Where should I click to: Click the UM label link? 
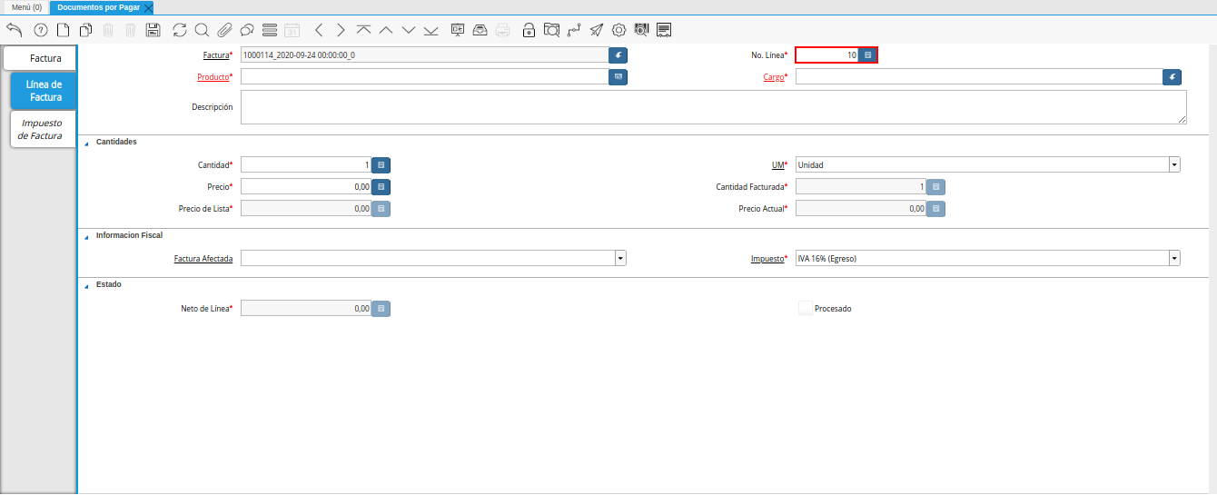777,165
